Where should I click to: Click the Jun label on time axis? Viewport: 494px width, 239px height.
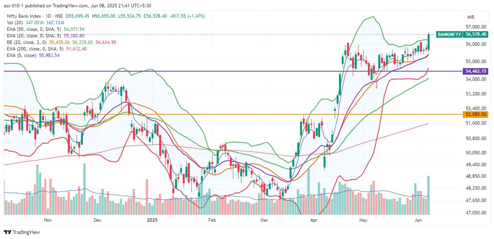(418, 220)
